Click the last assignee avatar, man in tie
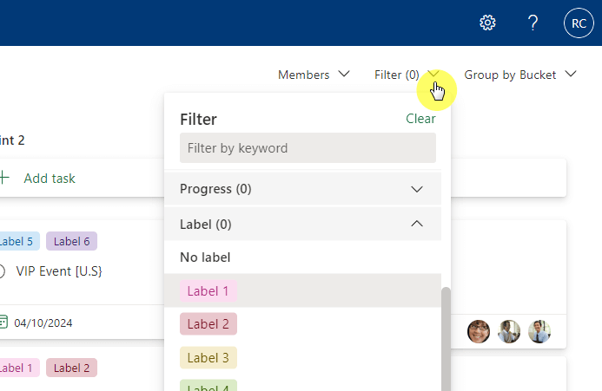 (x=539, y=331)
